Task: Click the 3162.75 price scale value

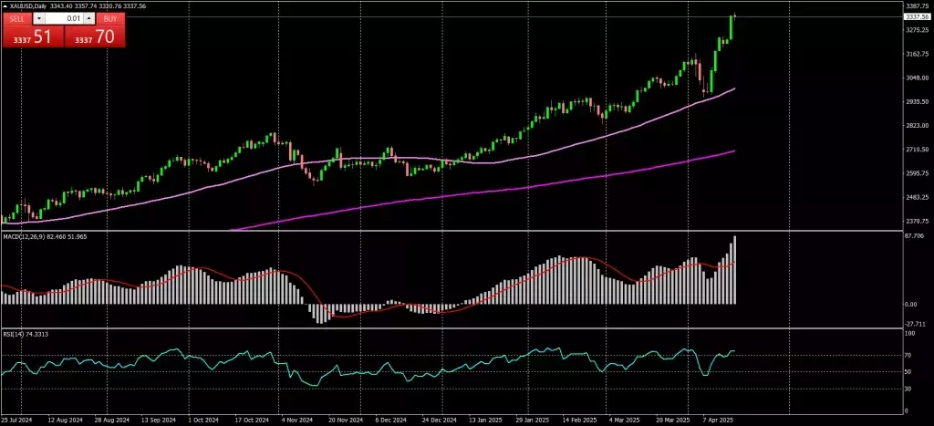Action: [x=918, y=54]
